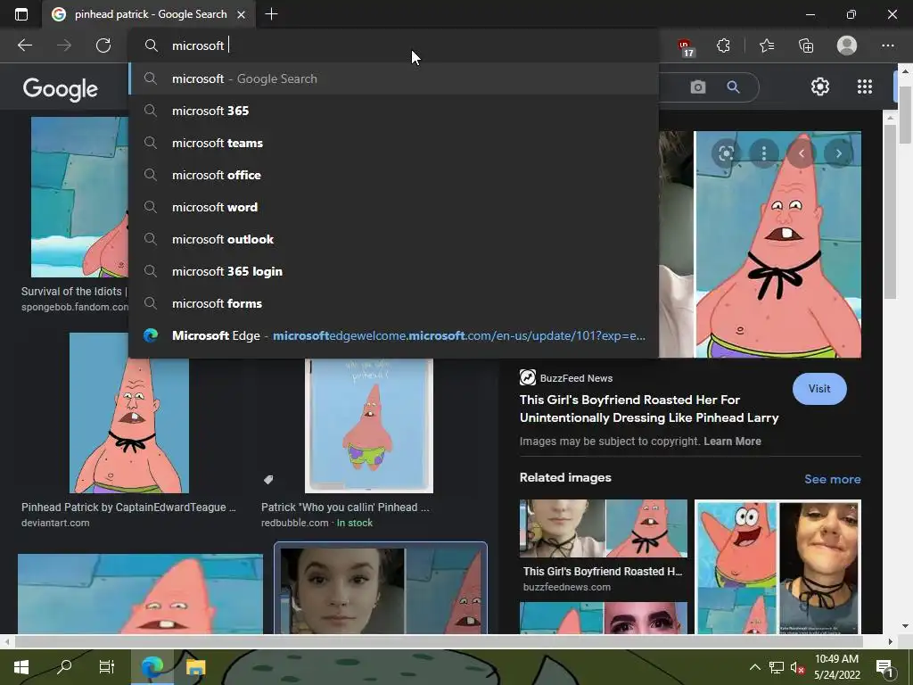The width and height of the screenshot is (913, 685).
Task: Open File Explorer from the taskbar
Action: point(195,667)
